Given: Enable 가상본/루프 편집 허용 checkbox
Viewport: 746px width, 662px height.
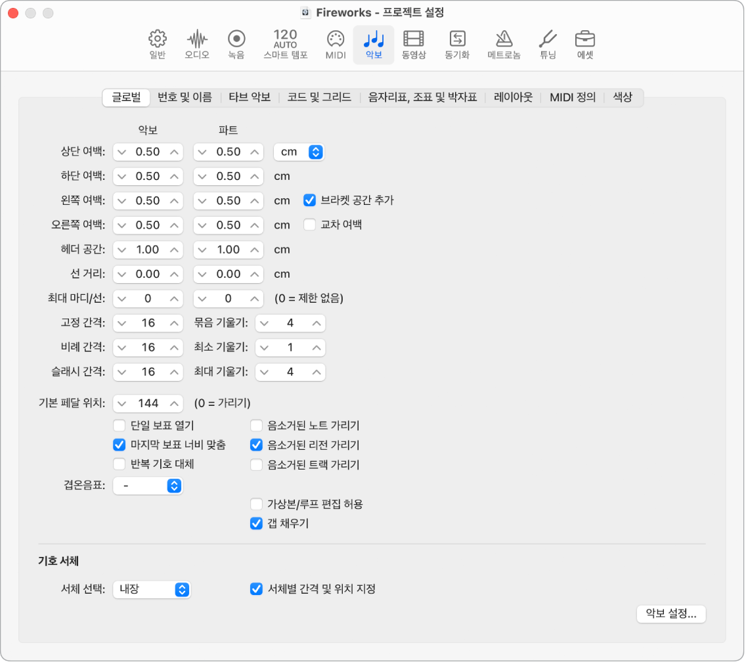Looking at the screenshot, I should pyautogui.click(x=256, y=504).
